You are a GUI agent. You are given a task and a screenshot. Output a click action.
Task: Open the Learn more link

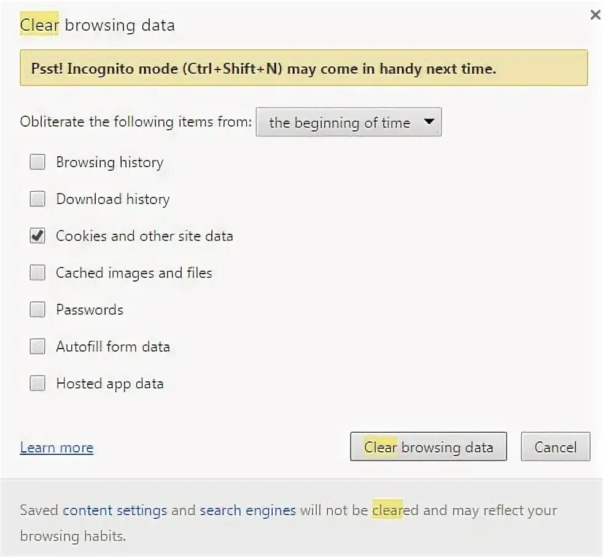[x=56, y=448]
